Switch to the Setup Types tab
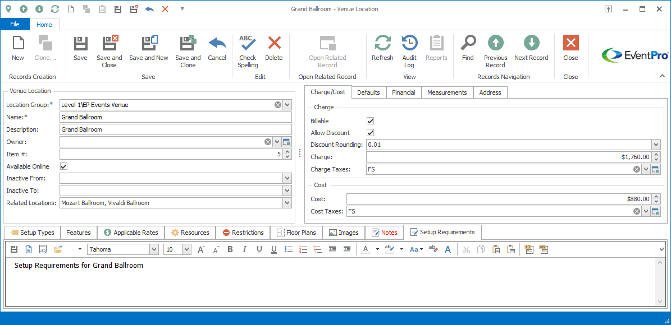Image resolution: width=671 pixels, height=325 pixels. click(x=32, y=233)
